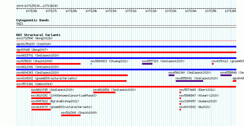Select the dgv6135n100 (Coe2014) blue bar
The image size is (244, 126).
126,47
